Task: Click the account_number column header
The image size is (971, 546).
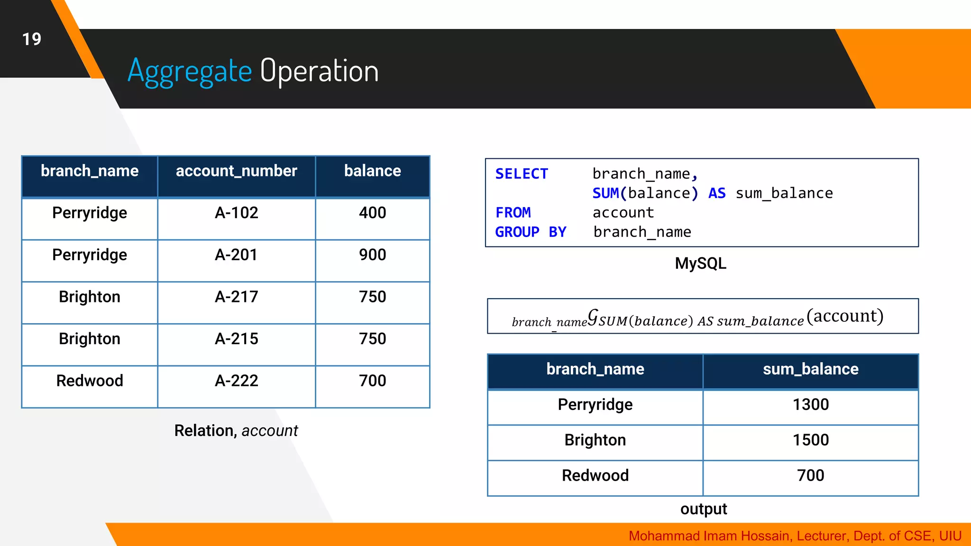Action: 236,171
